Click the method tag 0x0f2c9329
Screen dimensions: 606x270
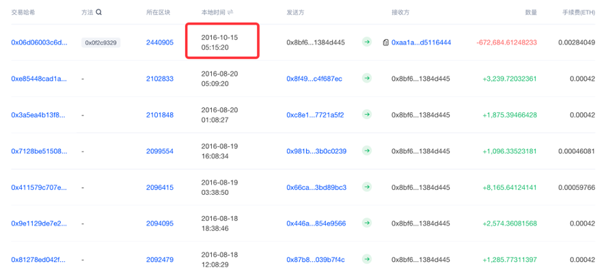point(101,42)
